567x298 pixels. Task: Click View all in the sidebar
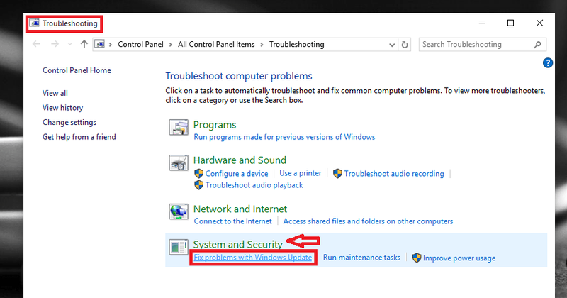click(55, 93)
